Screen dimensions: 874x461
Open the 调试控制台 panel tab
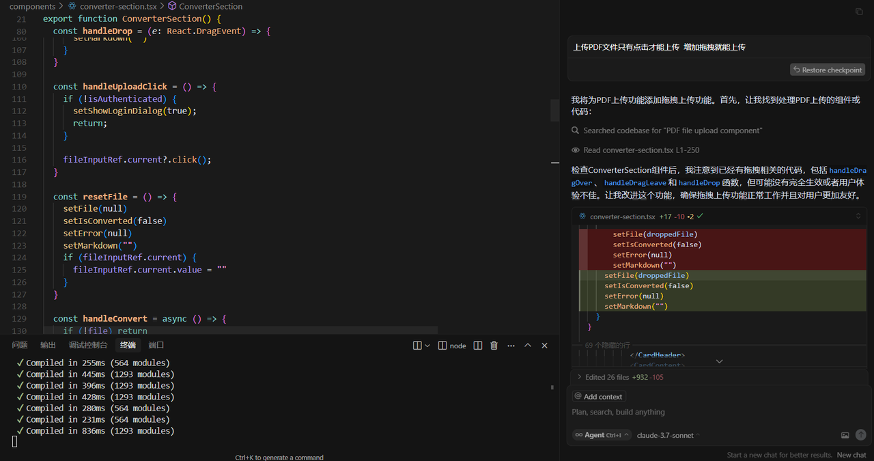tap(88, 346)
